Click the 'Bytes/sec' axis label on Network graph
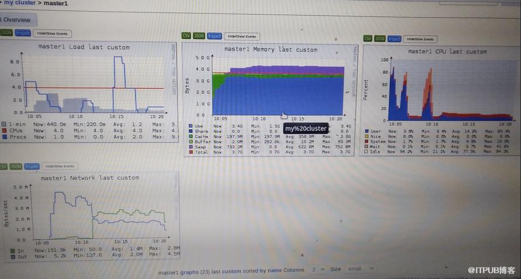This screenshot has height=279, width=521. click(6, 213)
